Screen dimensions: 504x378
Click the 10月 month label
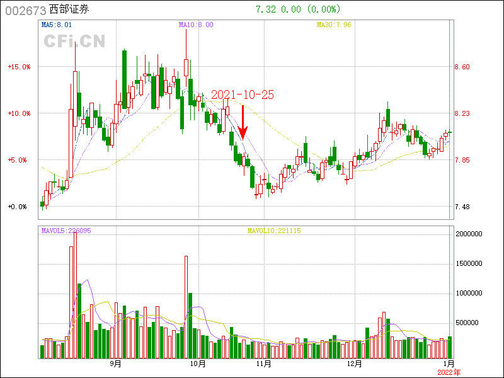coord(198,364)
